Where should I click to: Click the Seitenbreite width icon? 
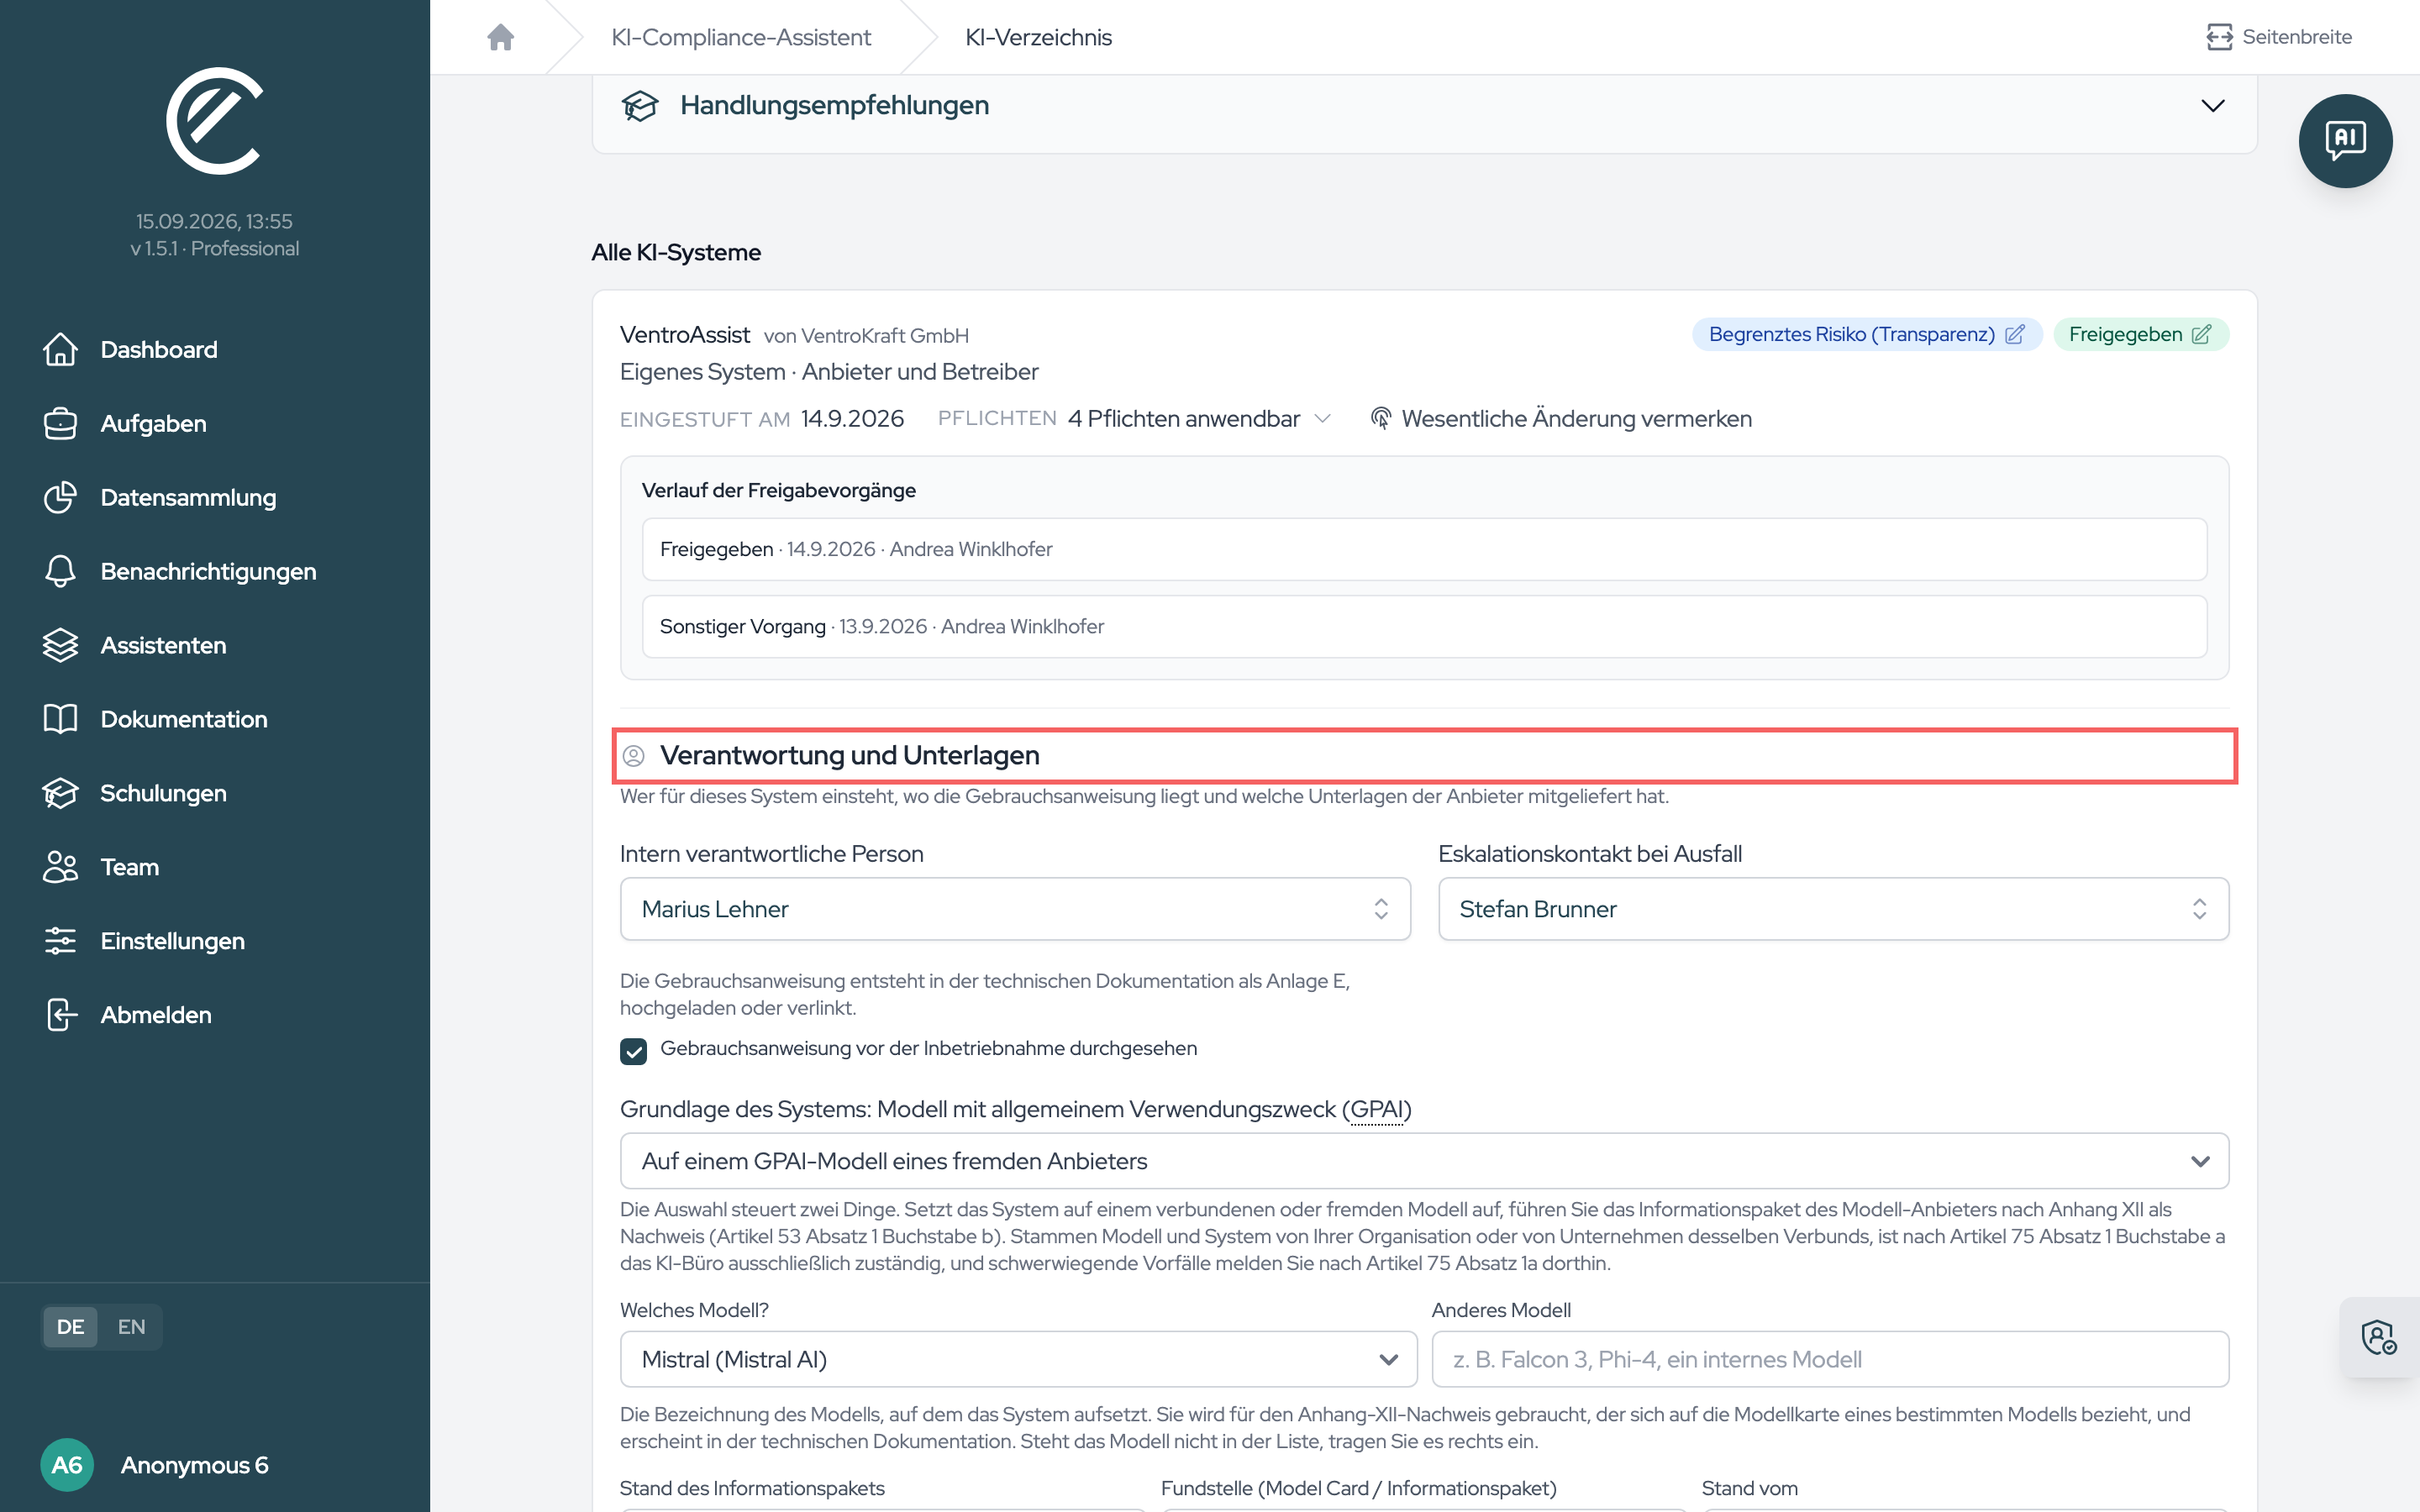click(2219, 37)
